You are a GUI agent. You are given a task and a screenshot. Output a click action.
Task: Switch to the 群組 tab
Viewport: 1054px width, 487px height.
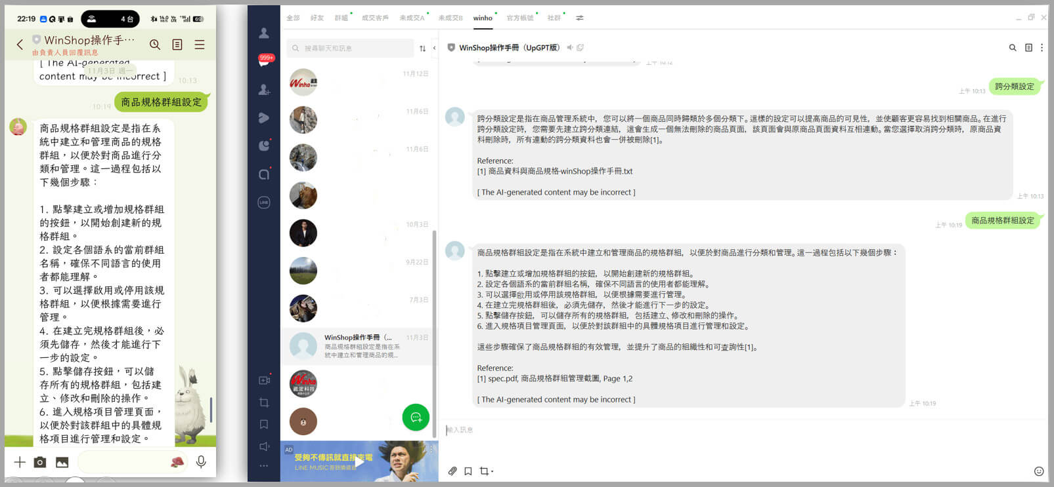click(x=341, y=18)
